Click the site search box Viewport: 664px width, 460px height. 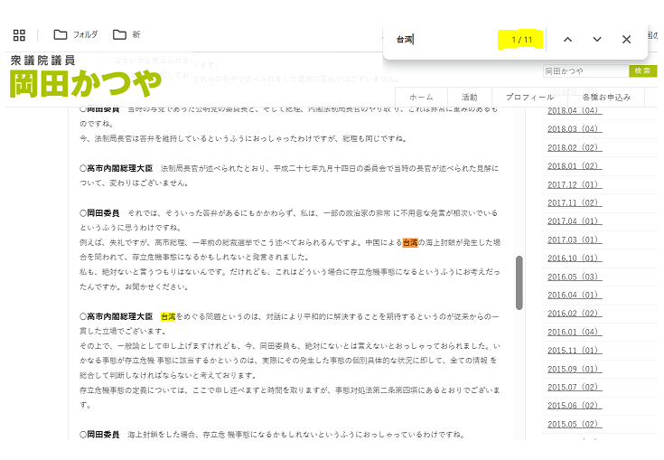(584, 70)
